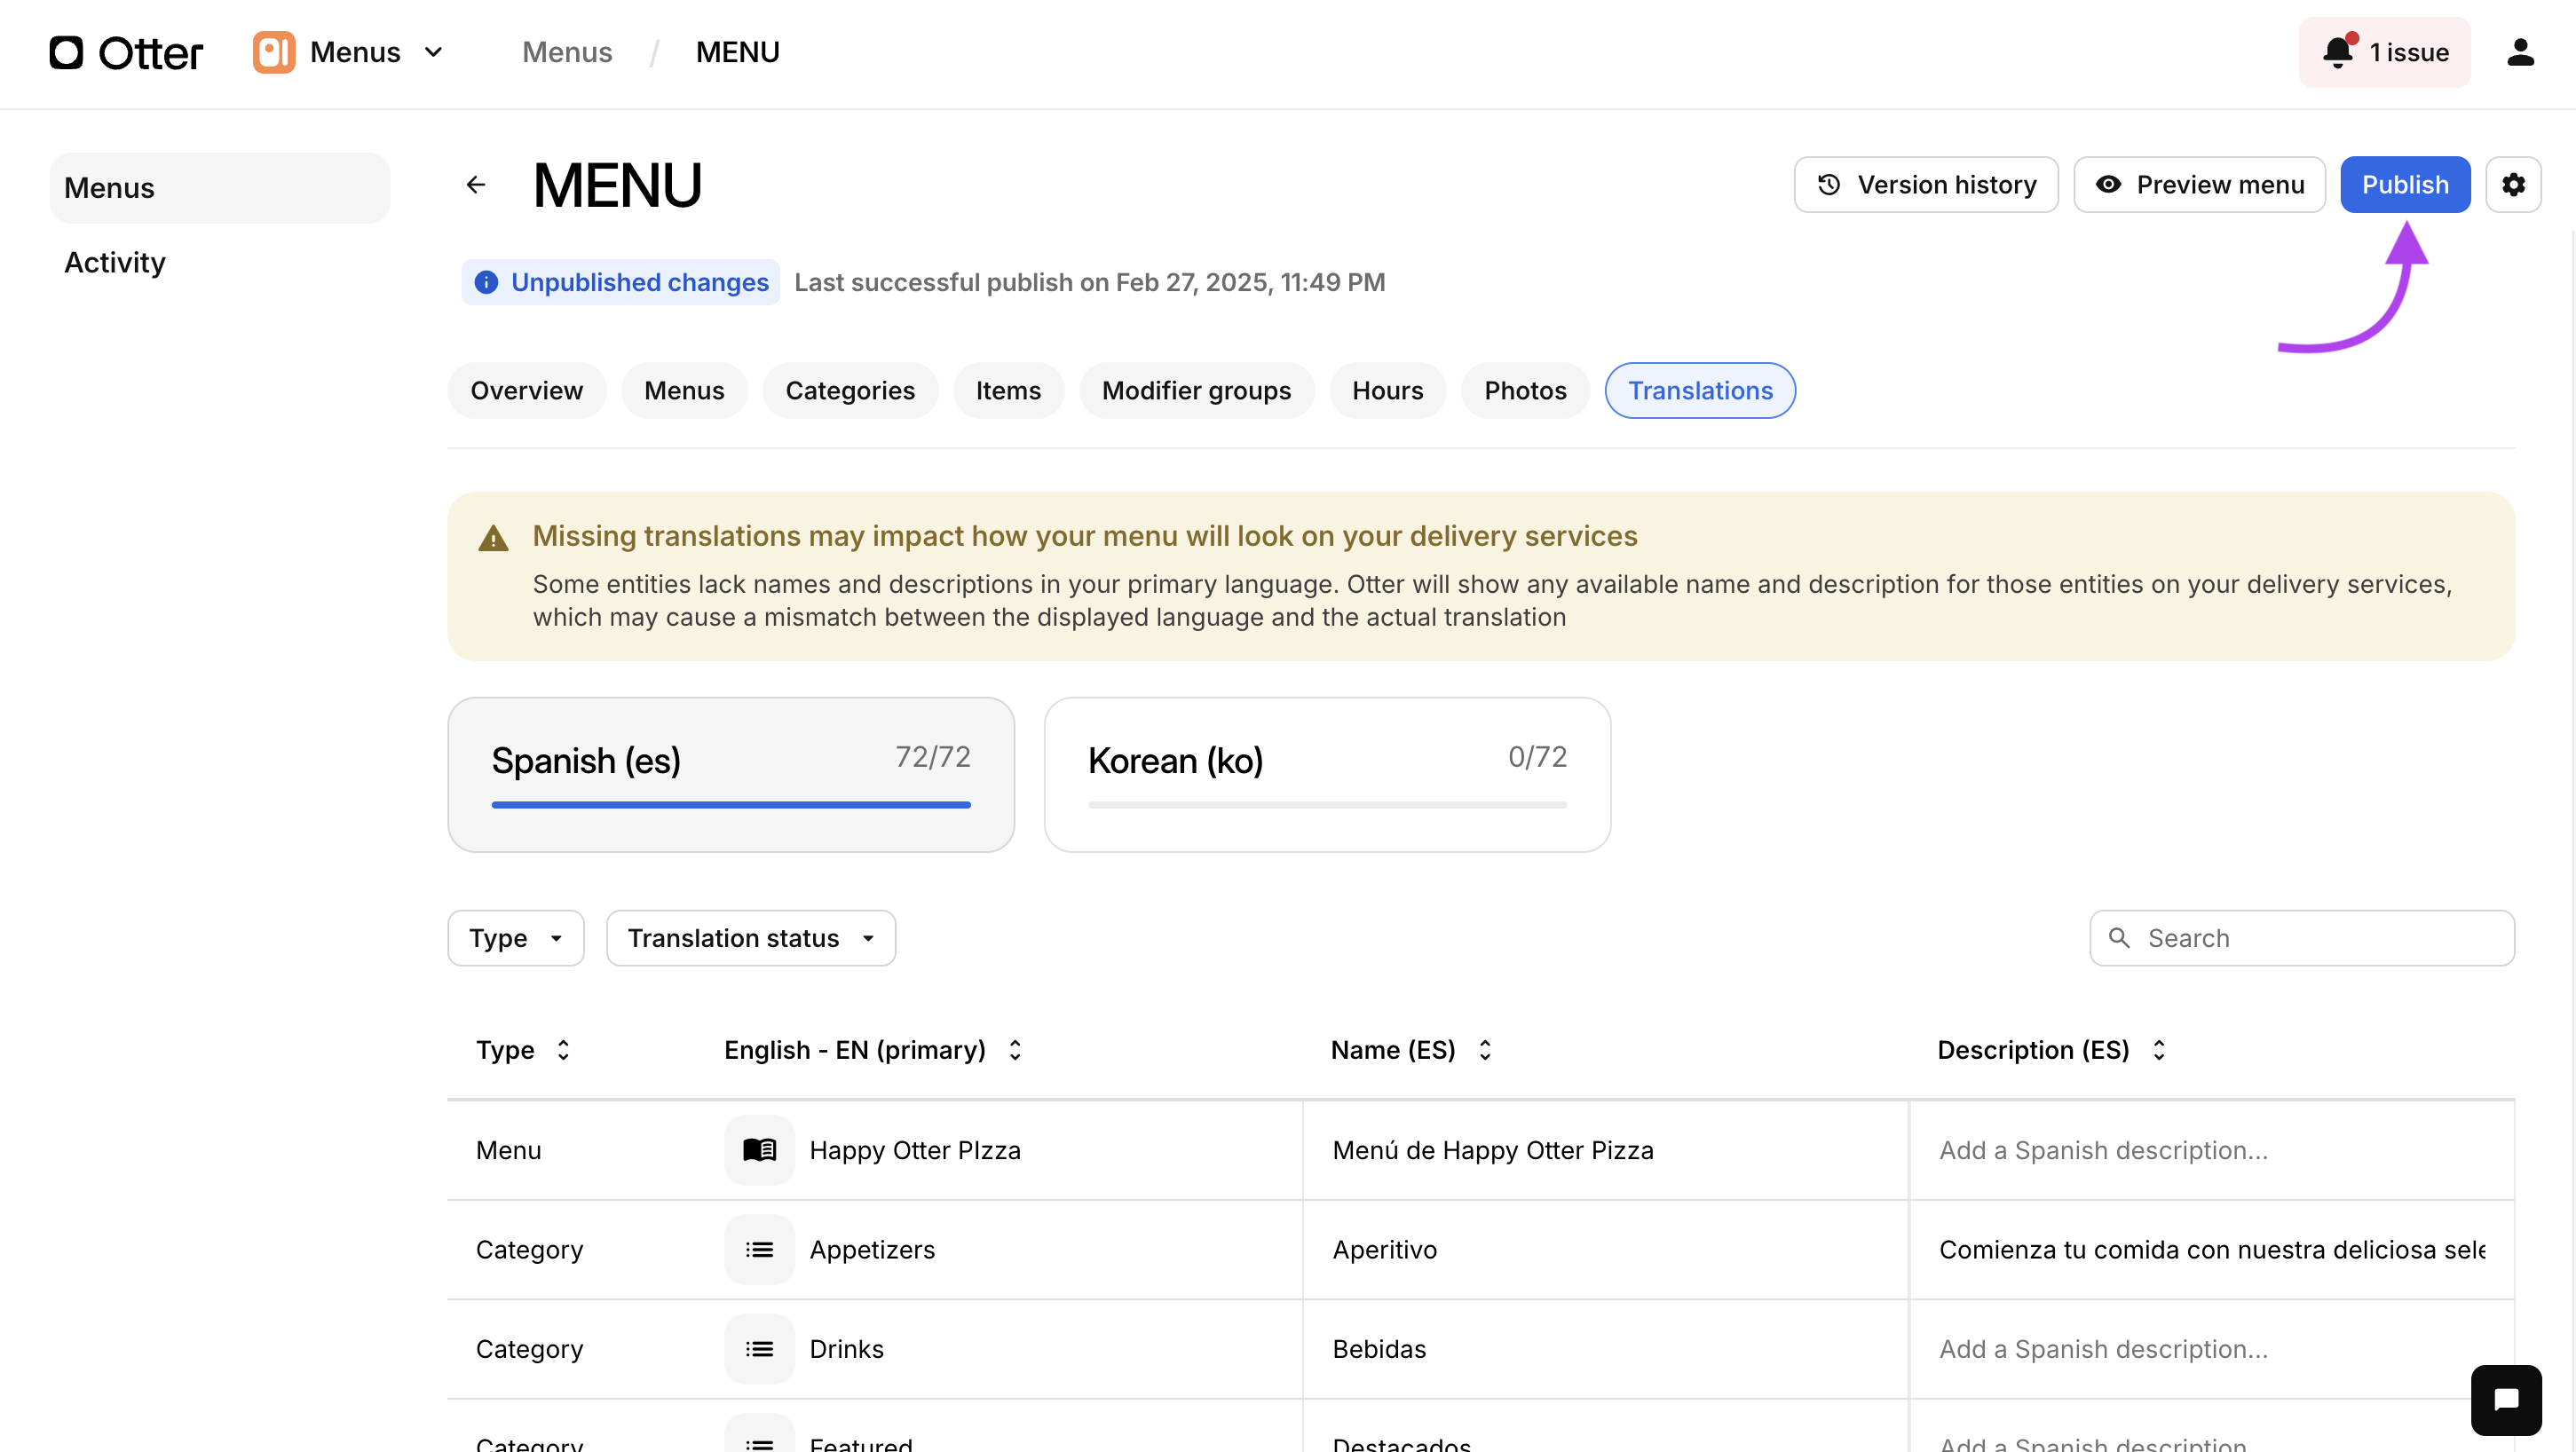The width and height of the screenshot is (2576, 1452).
Task: Click the Drinks text
Action: click(846, 1349)
